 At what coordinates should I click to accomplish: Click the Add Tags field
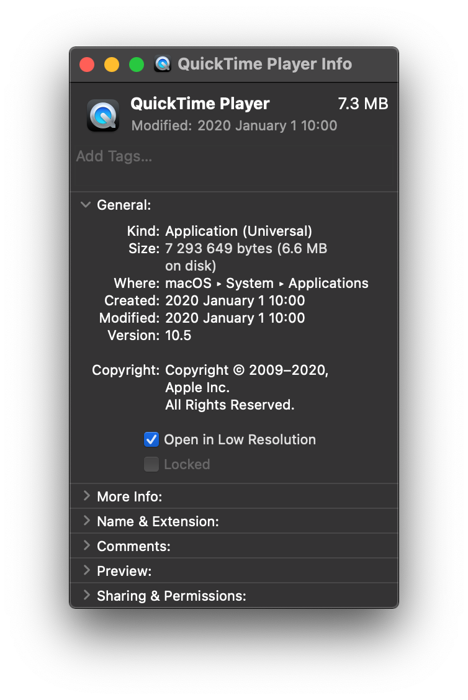click(233, 156)
